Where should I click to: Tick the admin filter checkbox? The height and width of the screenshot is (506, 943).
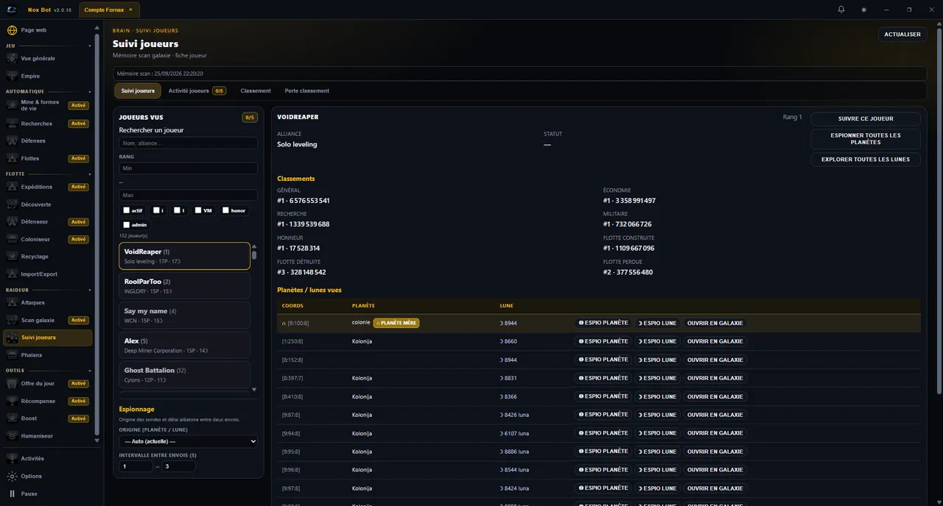tap(126, 225)
